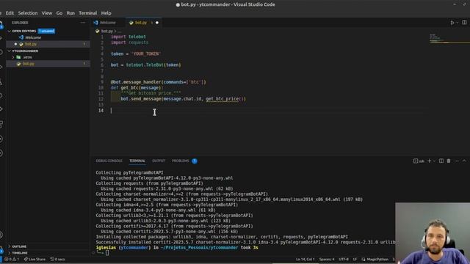Viewport: 470px width, 264px height.
Task: Open Explorer more actions ellipsis
Action: pyautogui.click(x=83, y=23)
